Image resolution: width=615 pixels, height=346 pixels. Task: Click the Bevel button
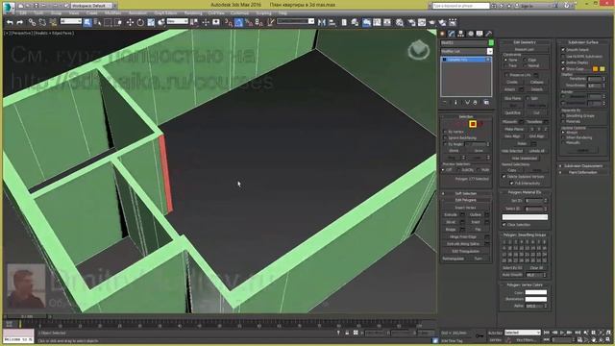[451, 222]
